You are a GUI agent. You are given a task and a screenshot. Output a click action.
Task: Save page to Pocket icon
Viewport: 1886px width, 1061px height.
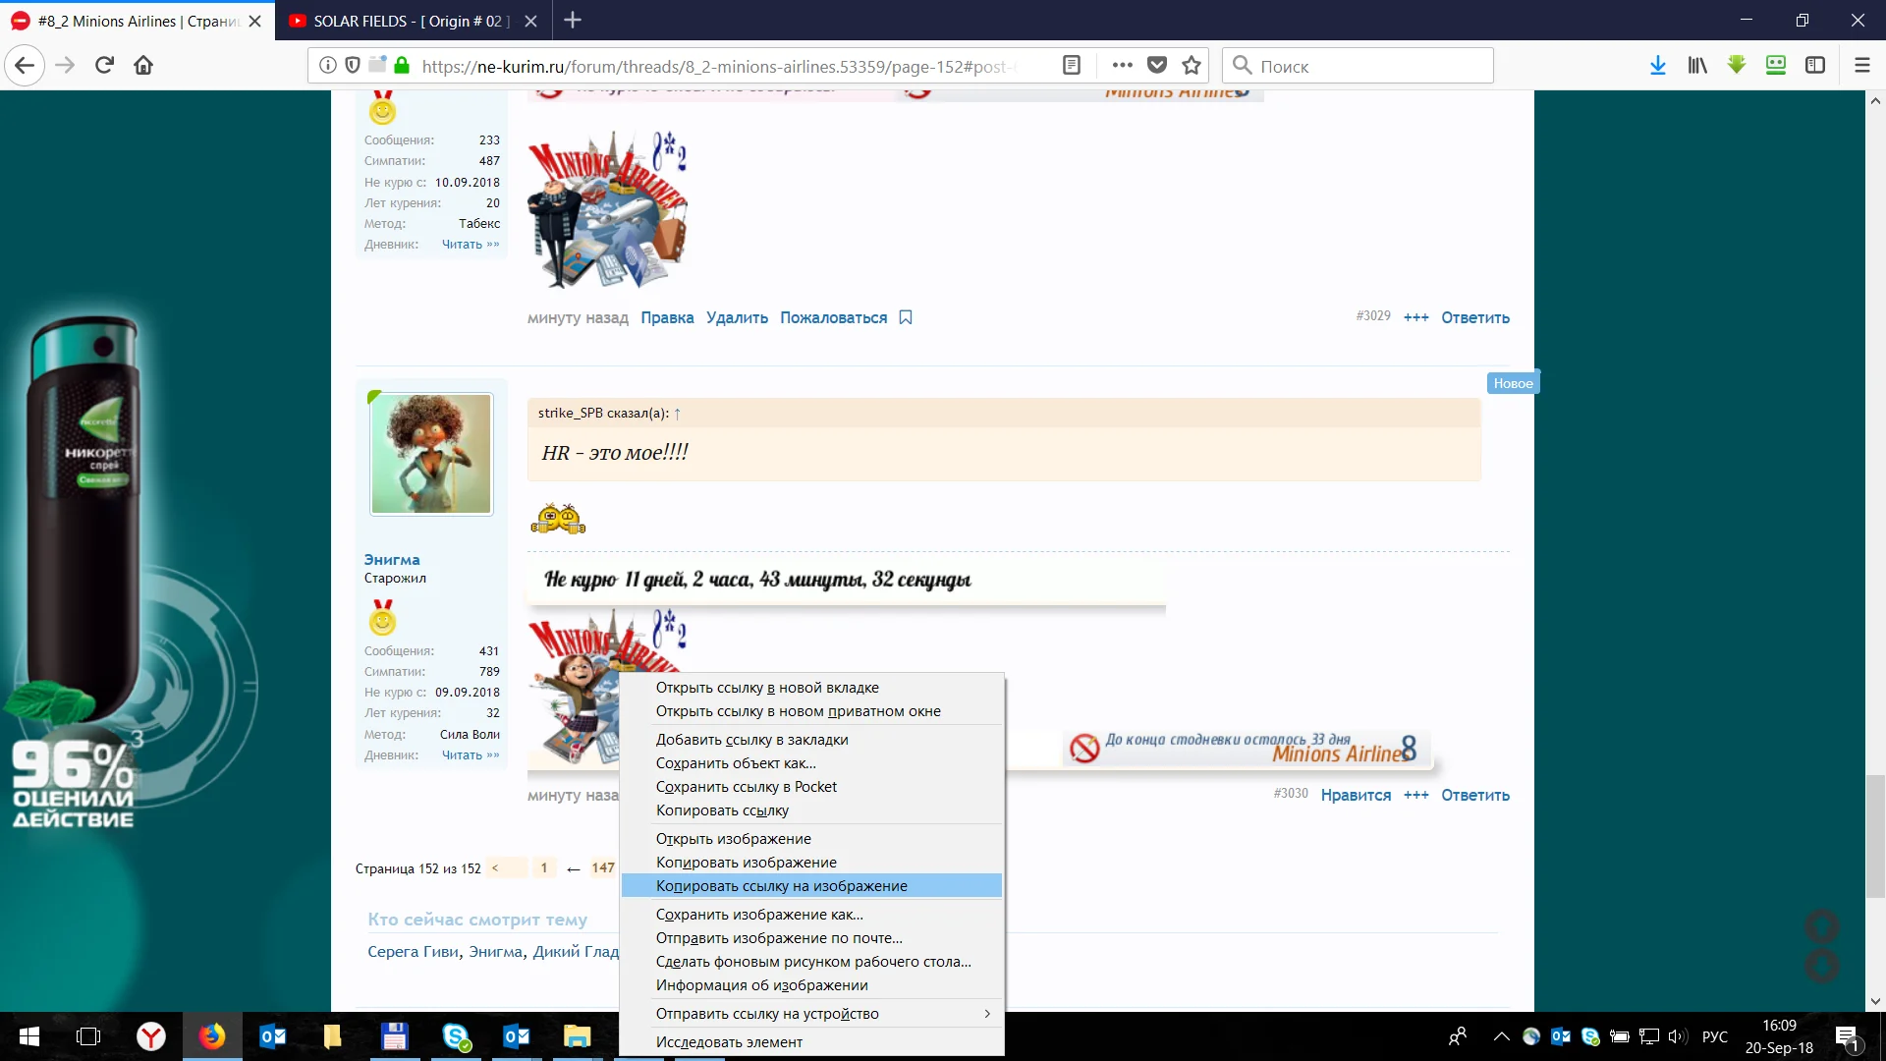pyautogui.click(x=1157, y=66)
